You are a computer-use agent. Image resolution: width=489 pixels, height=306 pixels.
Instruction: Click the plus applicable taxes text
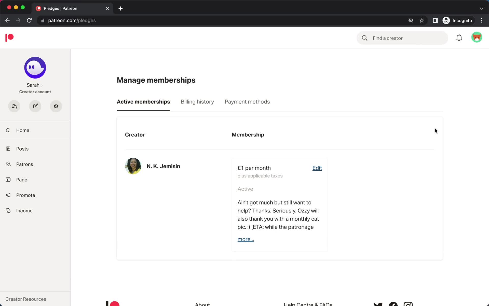click(x=260, y=176)
